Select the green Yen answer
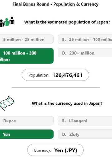 point(27,134)
